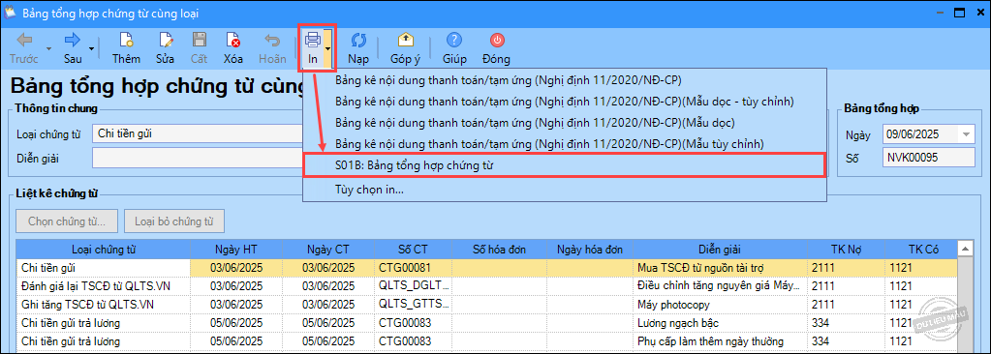991x354 pixels.
Task: Choose the (Mẫu tùy chỉnh) print template
Action: [565, 144]
